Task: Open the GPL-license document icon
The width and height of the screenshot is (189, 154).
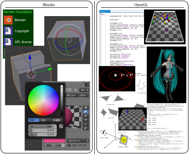Action: click(x=8, y=42)
